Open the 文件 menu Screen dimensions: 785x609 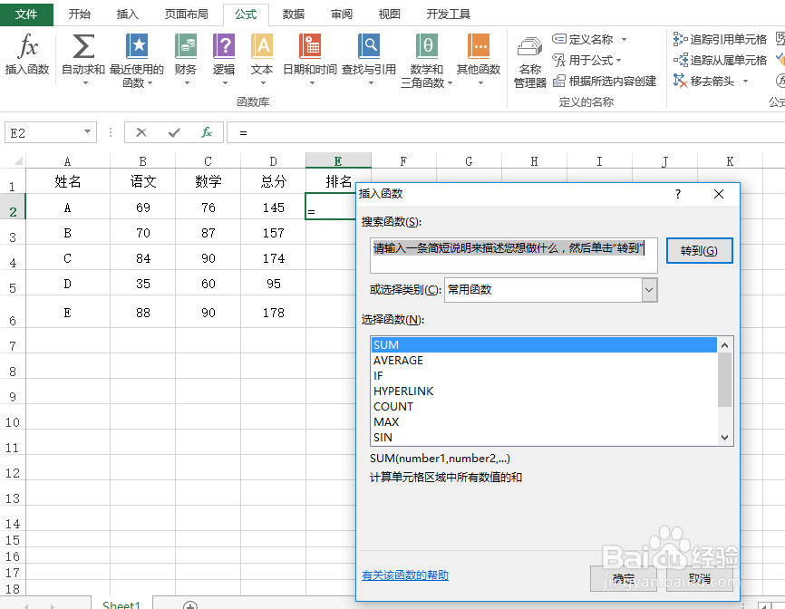27,14
